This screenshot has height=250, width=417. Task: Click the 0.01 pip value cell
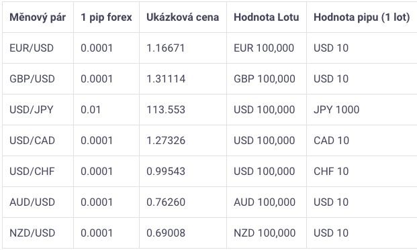[x=91, y=110]
